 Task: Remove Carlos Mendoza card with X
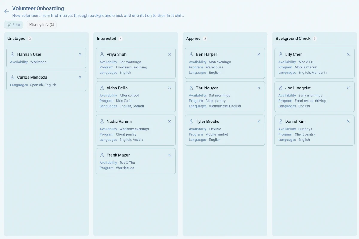tap(80, 77)
